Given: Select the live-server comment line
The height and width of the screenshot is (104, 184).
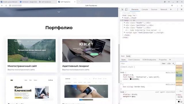Looking at the screenshot, I should (143, 30).
